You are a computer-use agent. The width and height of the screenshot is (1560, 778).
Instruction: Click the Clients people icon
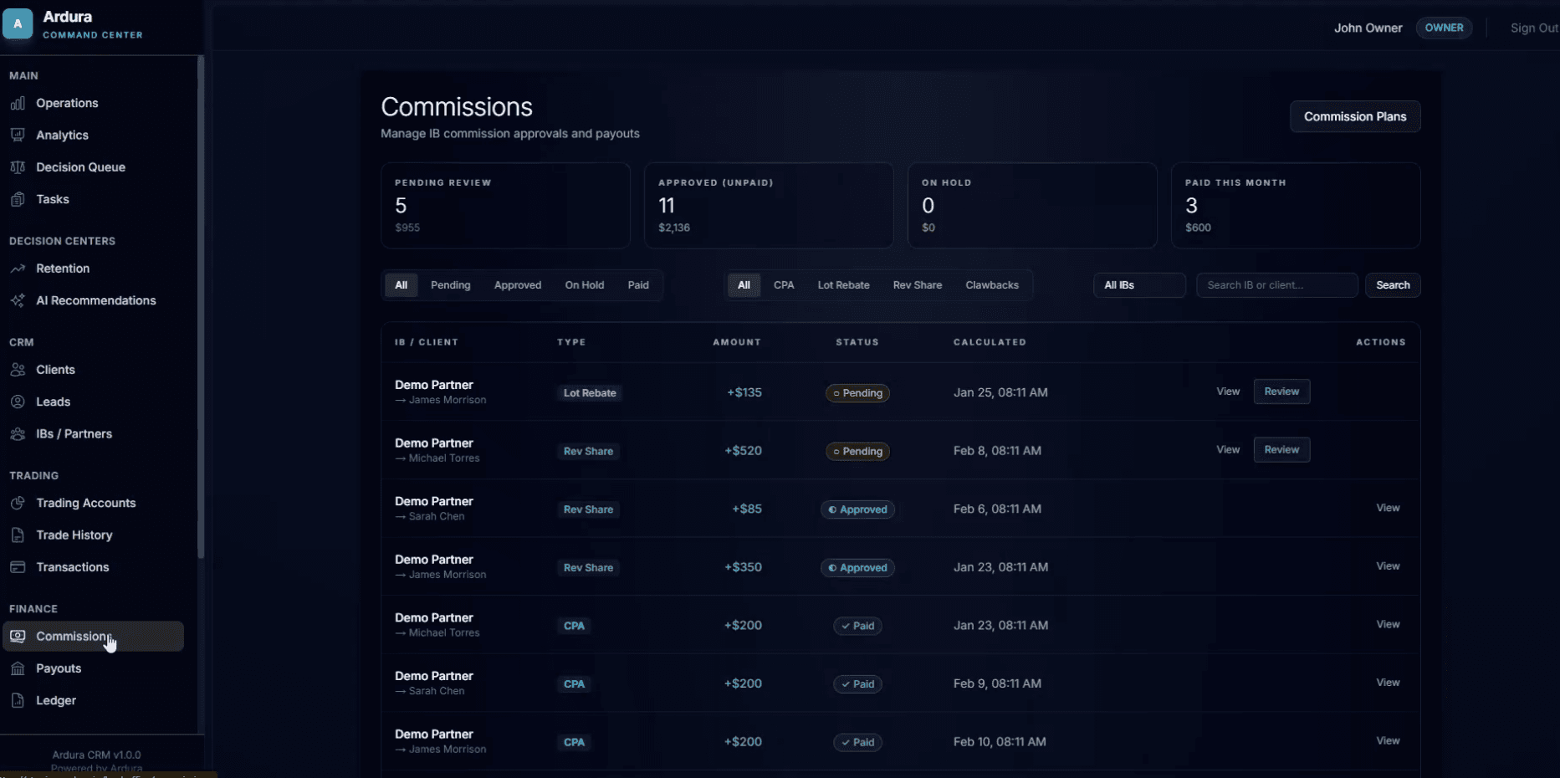tap(18, 370)
